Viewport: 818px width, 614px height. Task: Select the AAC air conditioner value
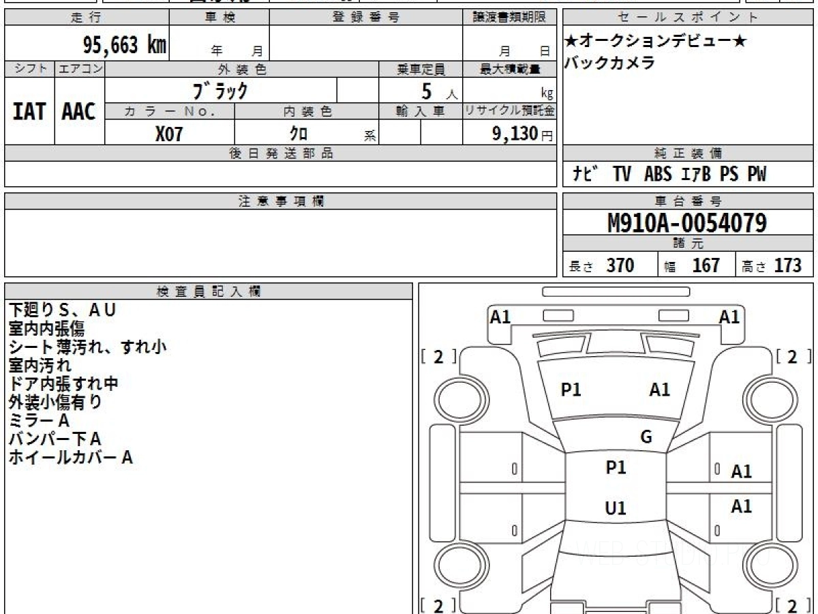click(79, 111)
